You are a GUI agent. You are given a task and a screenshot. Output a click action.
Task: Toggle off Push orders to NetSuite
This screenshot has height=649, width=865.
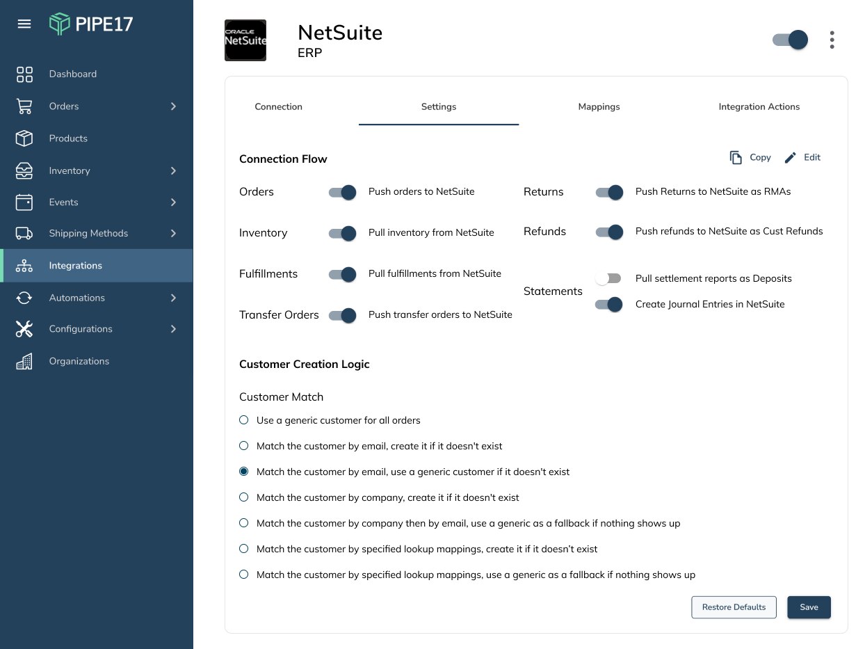pos(342,192)
